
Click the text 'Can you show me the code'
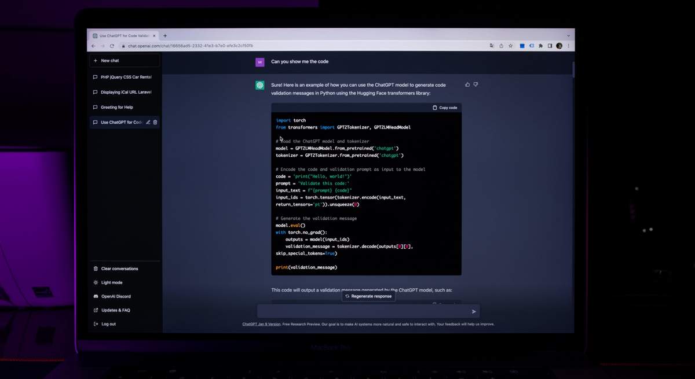click(300, 62)
